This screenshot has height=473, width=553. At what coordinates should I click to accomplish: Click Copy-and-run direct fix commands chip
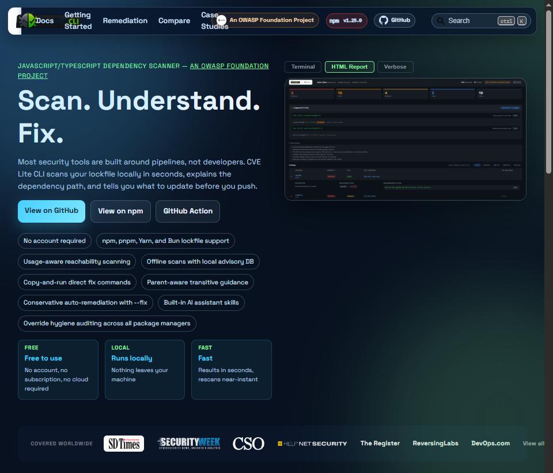tap(77, 282)
